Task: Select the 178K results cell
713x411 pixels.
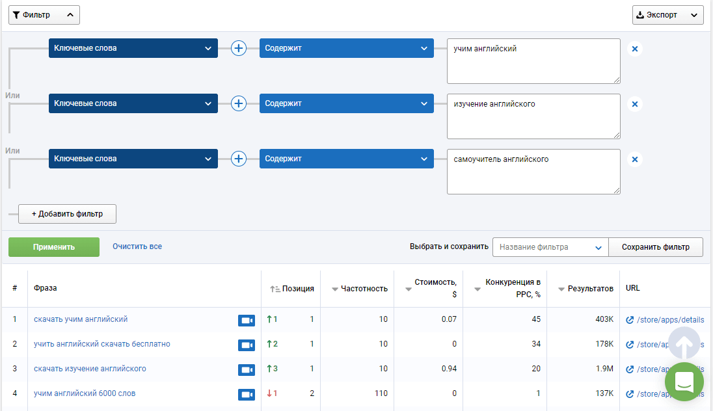Action: (604, 344)
